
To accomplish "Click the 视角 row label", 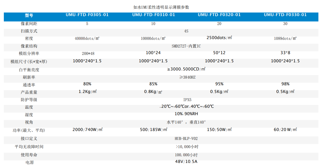I will (x=29, y=122).
